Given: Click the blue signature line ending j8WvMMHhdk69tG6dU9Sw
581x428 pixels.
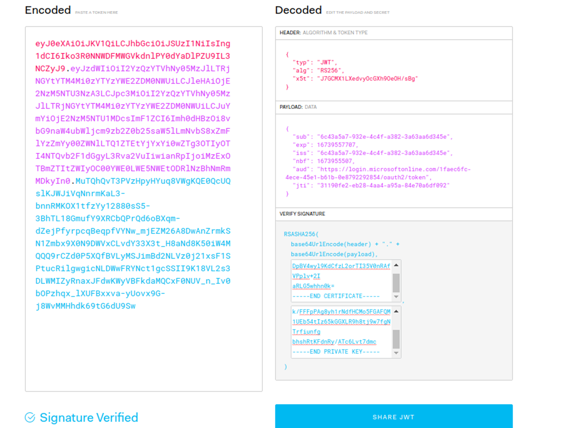Looking at the screenshot, I should (85, 306).
